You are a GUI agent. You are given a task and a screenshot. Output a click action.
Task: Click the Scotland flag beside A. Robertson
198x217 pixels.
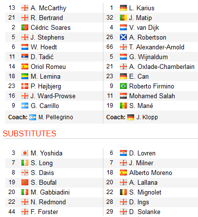click(123, 37)
